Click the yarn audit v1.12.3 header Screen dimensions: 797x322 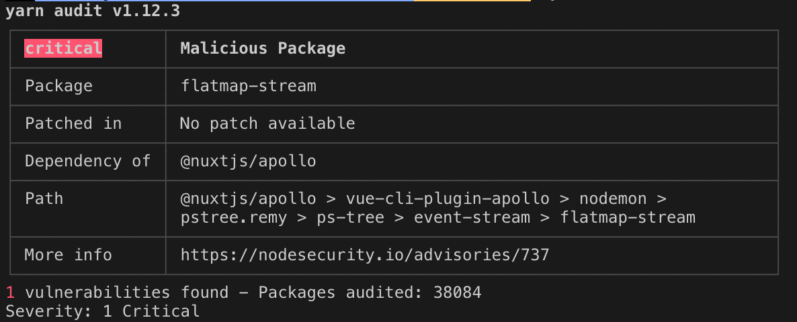93,11
